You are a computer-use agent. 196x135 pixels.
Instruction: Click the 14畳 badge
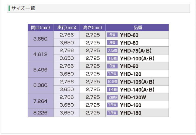112,89
